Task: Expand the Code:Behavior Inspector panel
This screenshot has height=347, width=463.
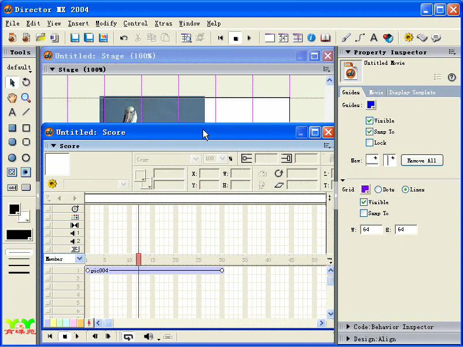Action: tap(348, 327)
